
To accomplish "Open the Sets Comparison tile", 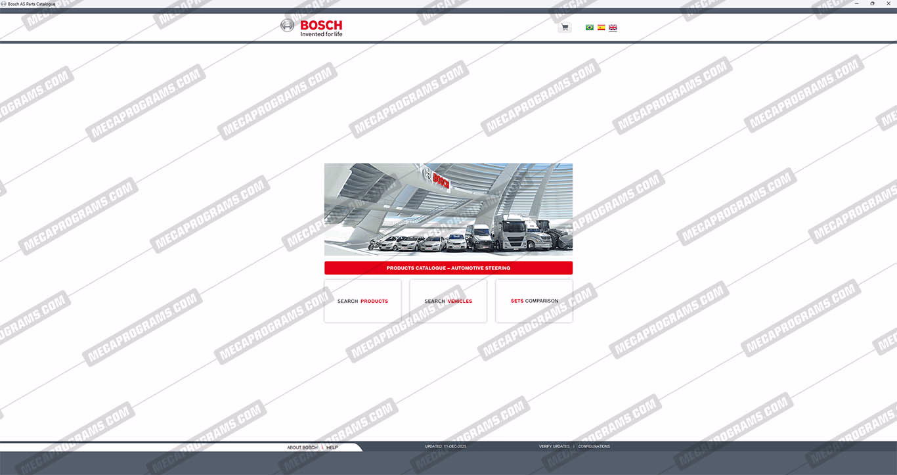I will point(534,301).
